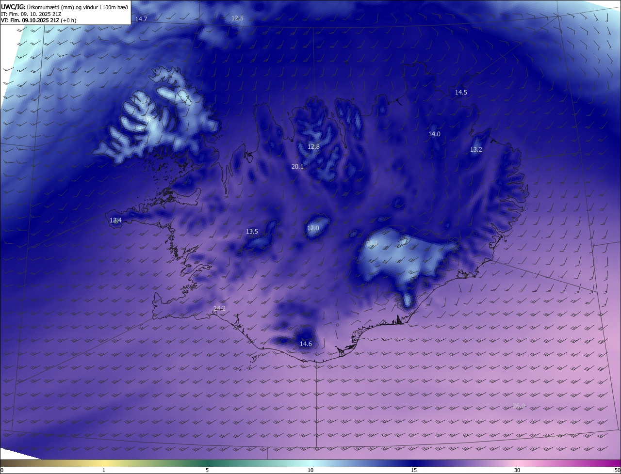Click the 13.2 value label
Image resolution: width=621 pixels, height=474 pixels.
pos(476,149)
